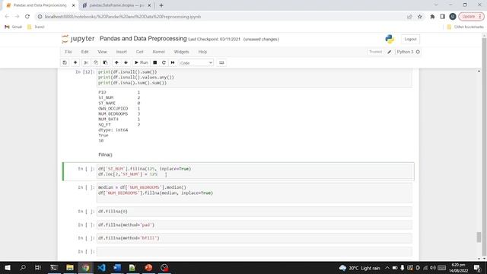The width and height of the screenshot is (487, 274).
Task: Click the save and checkpoint toolbar icon
Action: pos(65,62)
